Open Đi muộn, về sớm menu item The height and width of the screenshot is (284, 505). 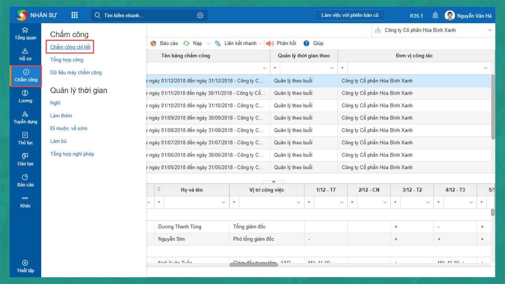pos(69,128)
